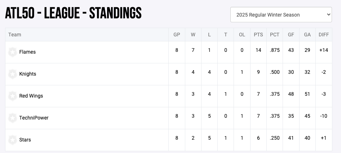Screen dimensions: 341x153
Task: Open the TechniPower team page
Action: click(x=34, y=118)
